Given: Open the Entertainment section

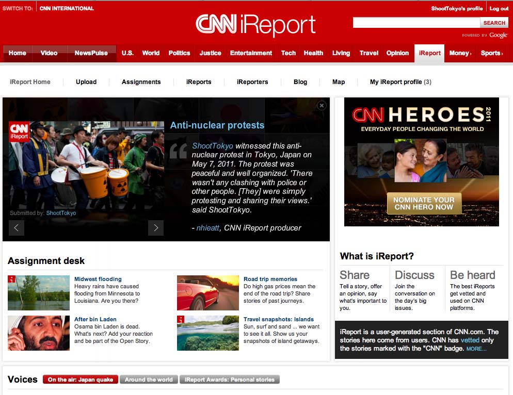Looking at the screenshot, I should 251,53.
